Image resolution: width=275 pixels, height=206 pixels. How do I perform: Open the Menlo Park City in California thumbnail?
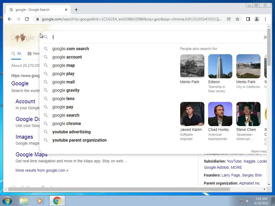248,66
